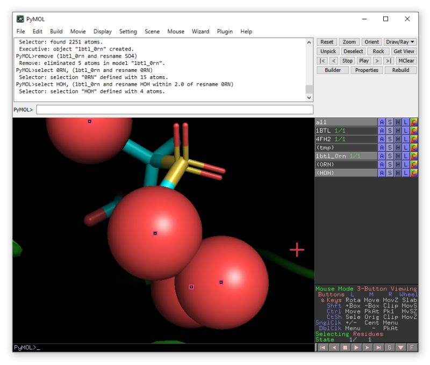Open the Display menu

click(x=103, y=32)
